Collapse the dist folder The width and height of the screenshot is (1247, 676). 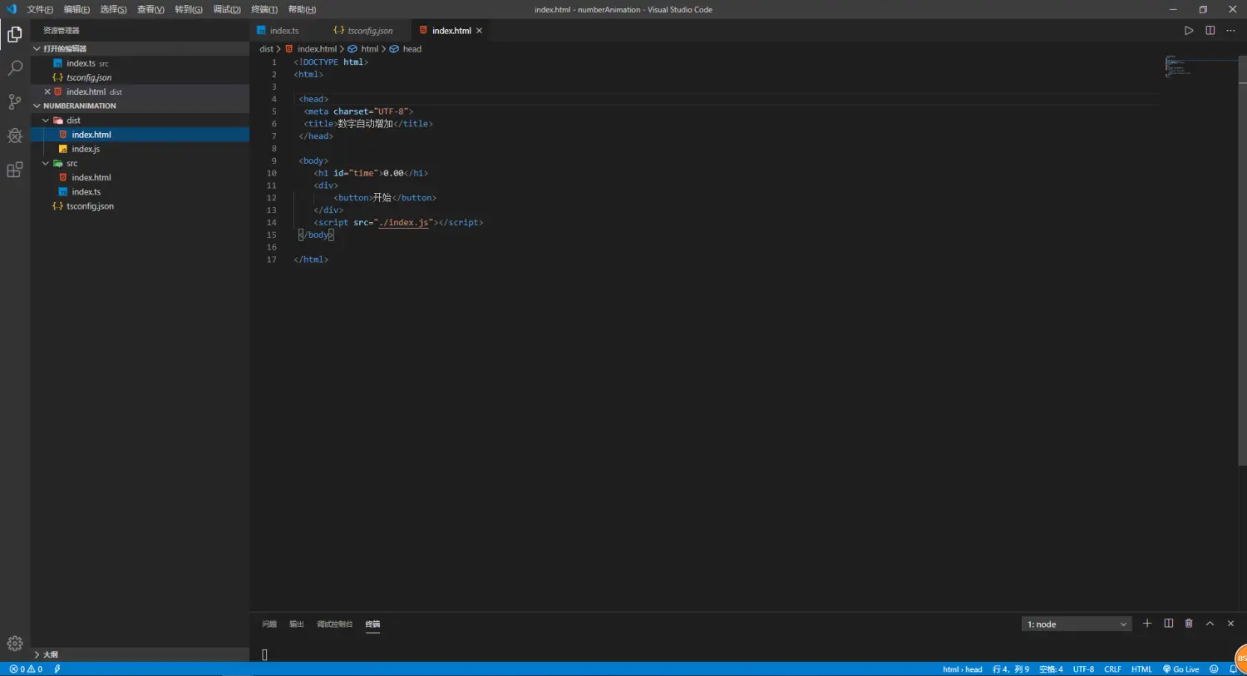46,120
